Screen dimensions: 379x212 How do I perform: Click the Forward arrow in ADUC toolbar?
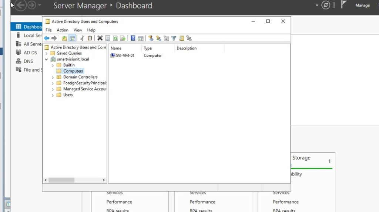[x=54, y=38]
